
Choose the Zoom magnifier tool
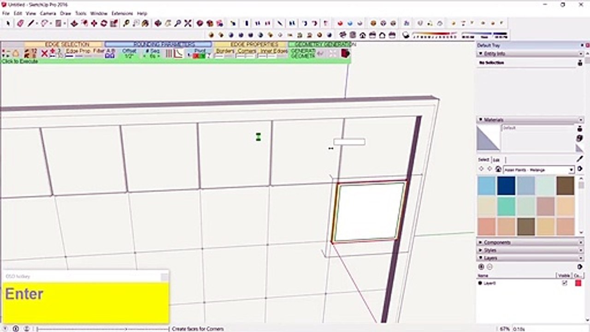coord(177,23)
